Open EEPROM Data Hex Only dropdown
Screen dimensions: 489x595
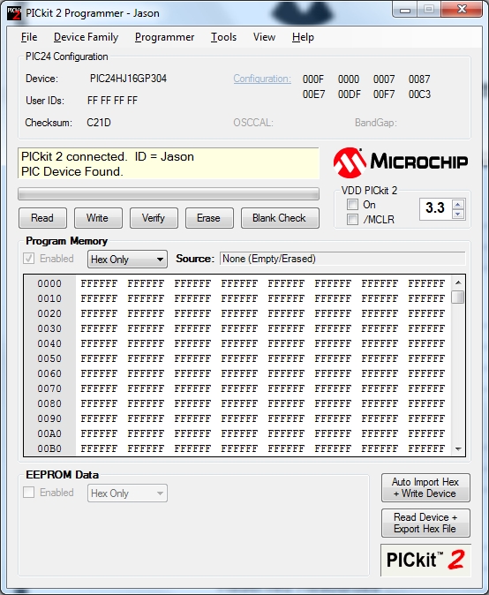[x=127, y=493]
